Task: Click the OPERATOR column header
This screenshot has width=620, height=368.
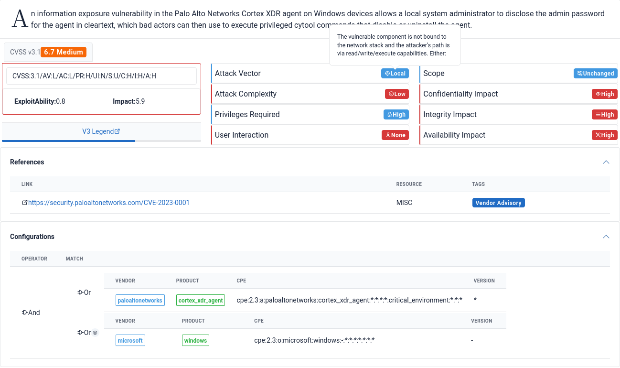Action: pos(34,259)
